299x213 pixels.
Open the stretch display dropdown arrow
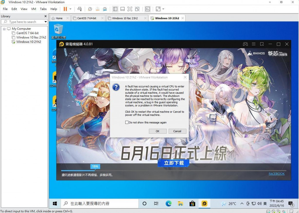pyautogui.click(x=163, y=9)
